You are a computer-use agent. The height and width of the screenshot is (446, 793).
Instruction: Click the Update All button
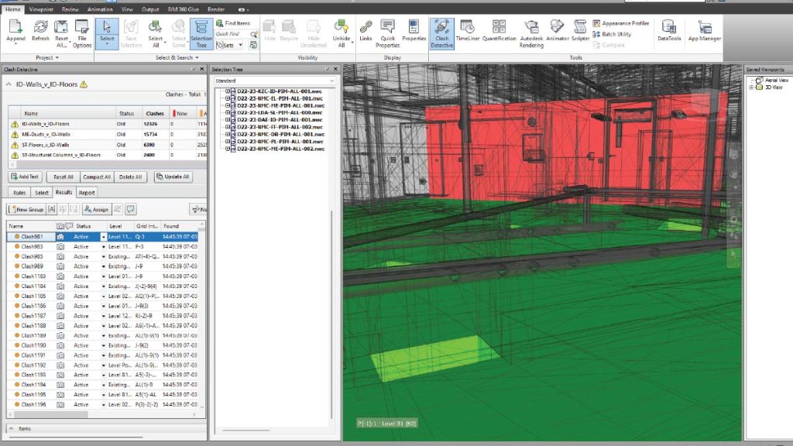coord(173,177)
